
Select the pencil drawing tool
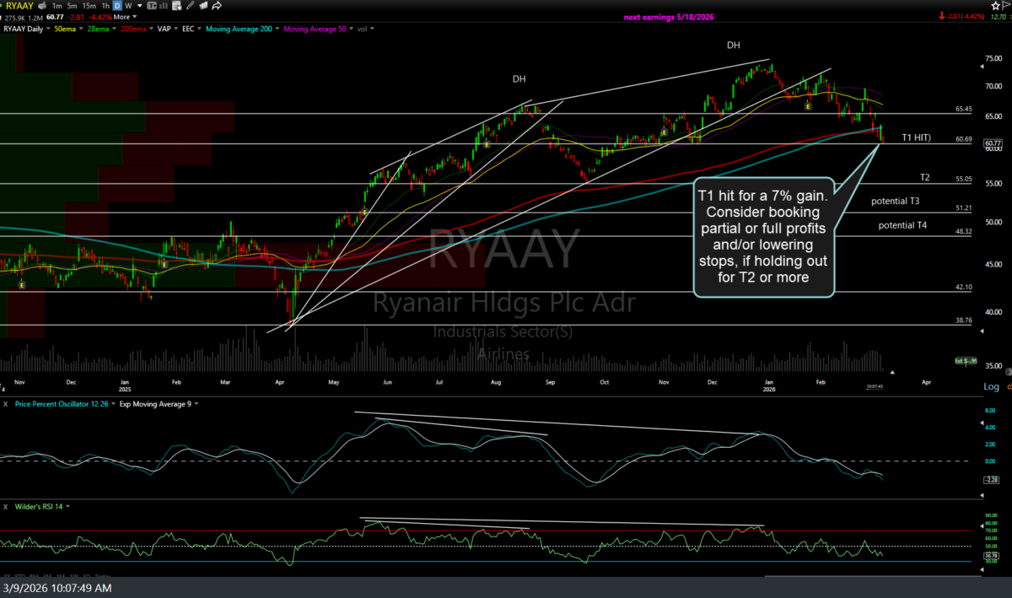pyautogui.click(x=190, y=6)
